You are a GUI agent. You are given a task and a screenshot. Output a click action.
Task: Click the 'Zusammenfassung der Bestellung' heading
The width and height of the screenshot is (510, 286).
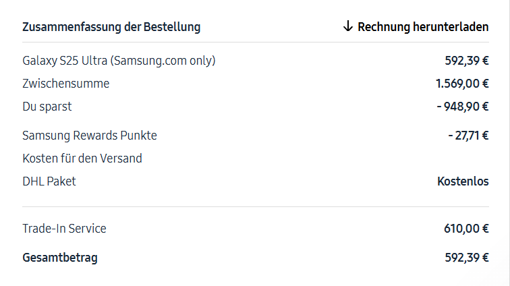pos(111,27)
